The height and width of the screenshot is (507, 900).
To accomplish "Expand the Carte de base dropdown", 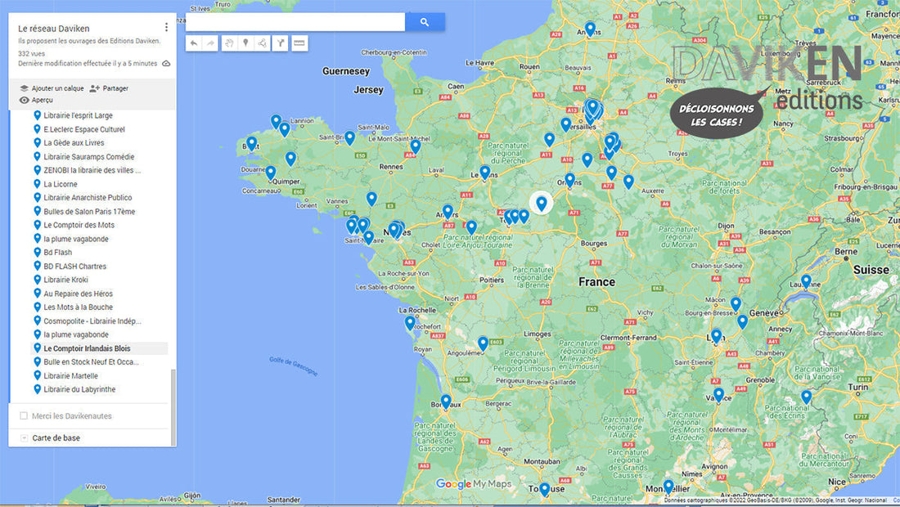I will pyautogui.click(x=24, y=438).
